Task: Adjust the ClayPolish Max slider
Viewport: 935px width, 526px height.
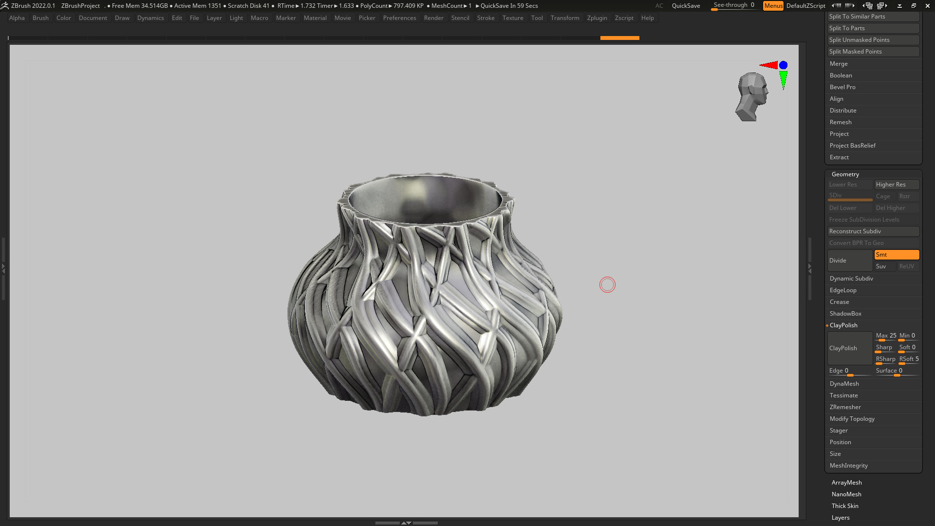Action: pos(885,336)
